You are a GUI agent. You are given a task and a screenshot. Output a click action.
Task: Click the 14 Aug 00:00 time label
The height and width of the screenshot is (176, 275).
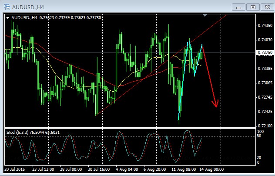point(211,169)
